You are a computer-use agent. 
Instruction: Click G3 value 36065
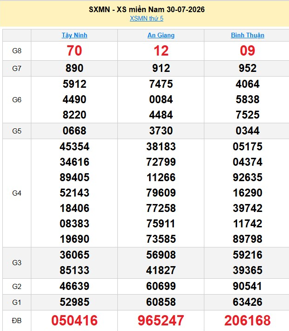click(74, 255)
